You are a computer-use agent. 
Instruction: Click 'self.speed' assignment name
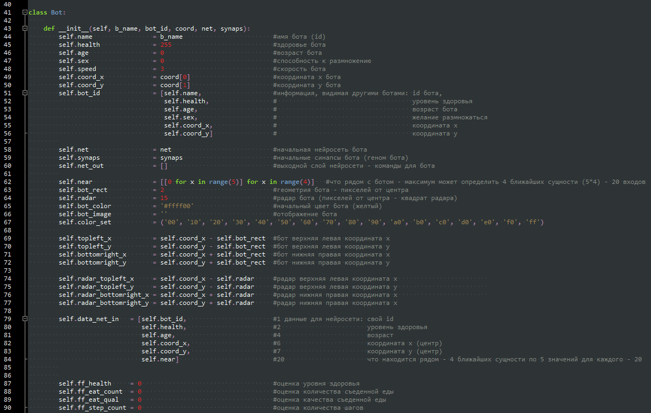[78, 69]
